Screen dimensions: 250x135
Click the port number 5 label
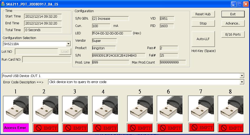coord(140,91)
